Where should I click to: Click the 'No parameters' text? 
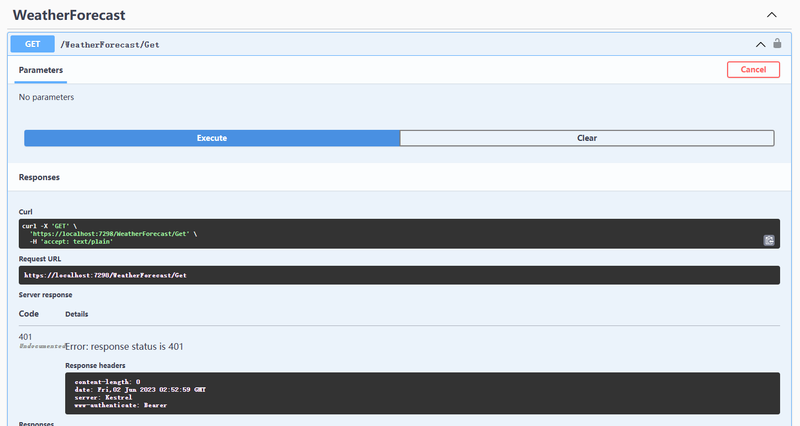tap(46, 97)
